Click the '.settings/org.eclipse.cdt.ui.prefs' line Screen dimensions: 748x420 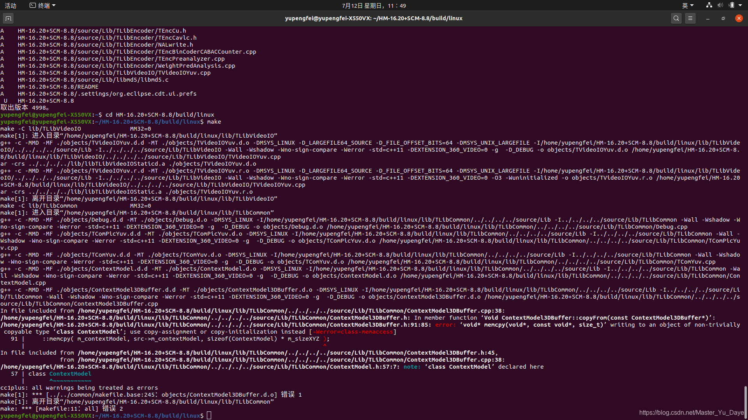click(99, 94)
